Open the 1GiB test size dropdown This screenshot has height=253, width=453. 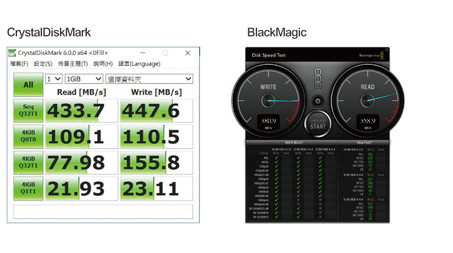(x=84, y=79)
